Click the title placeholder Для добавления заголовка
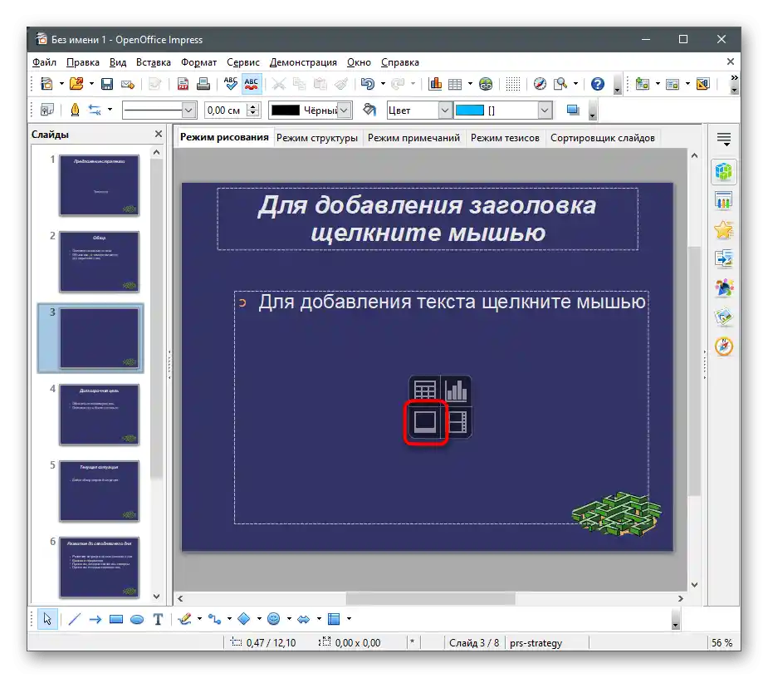This screenshot has height=678, width=768. tap(428, 219)
